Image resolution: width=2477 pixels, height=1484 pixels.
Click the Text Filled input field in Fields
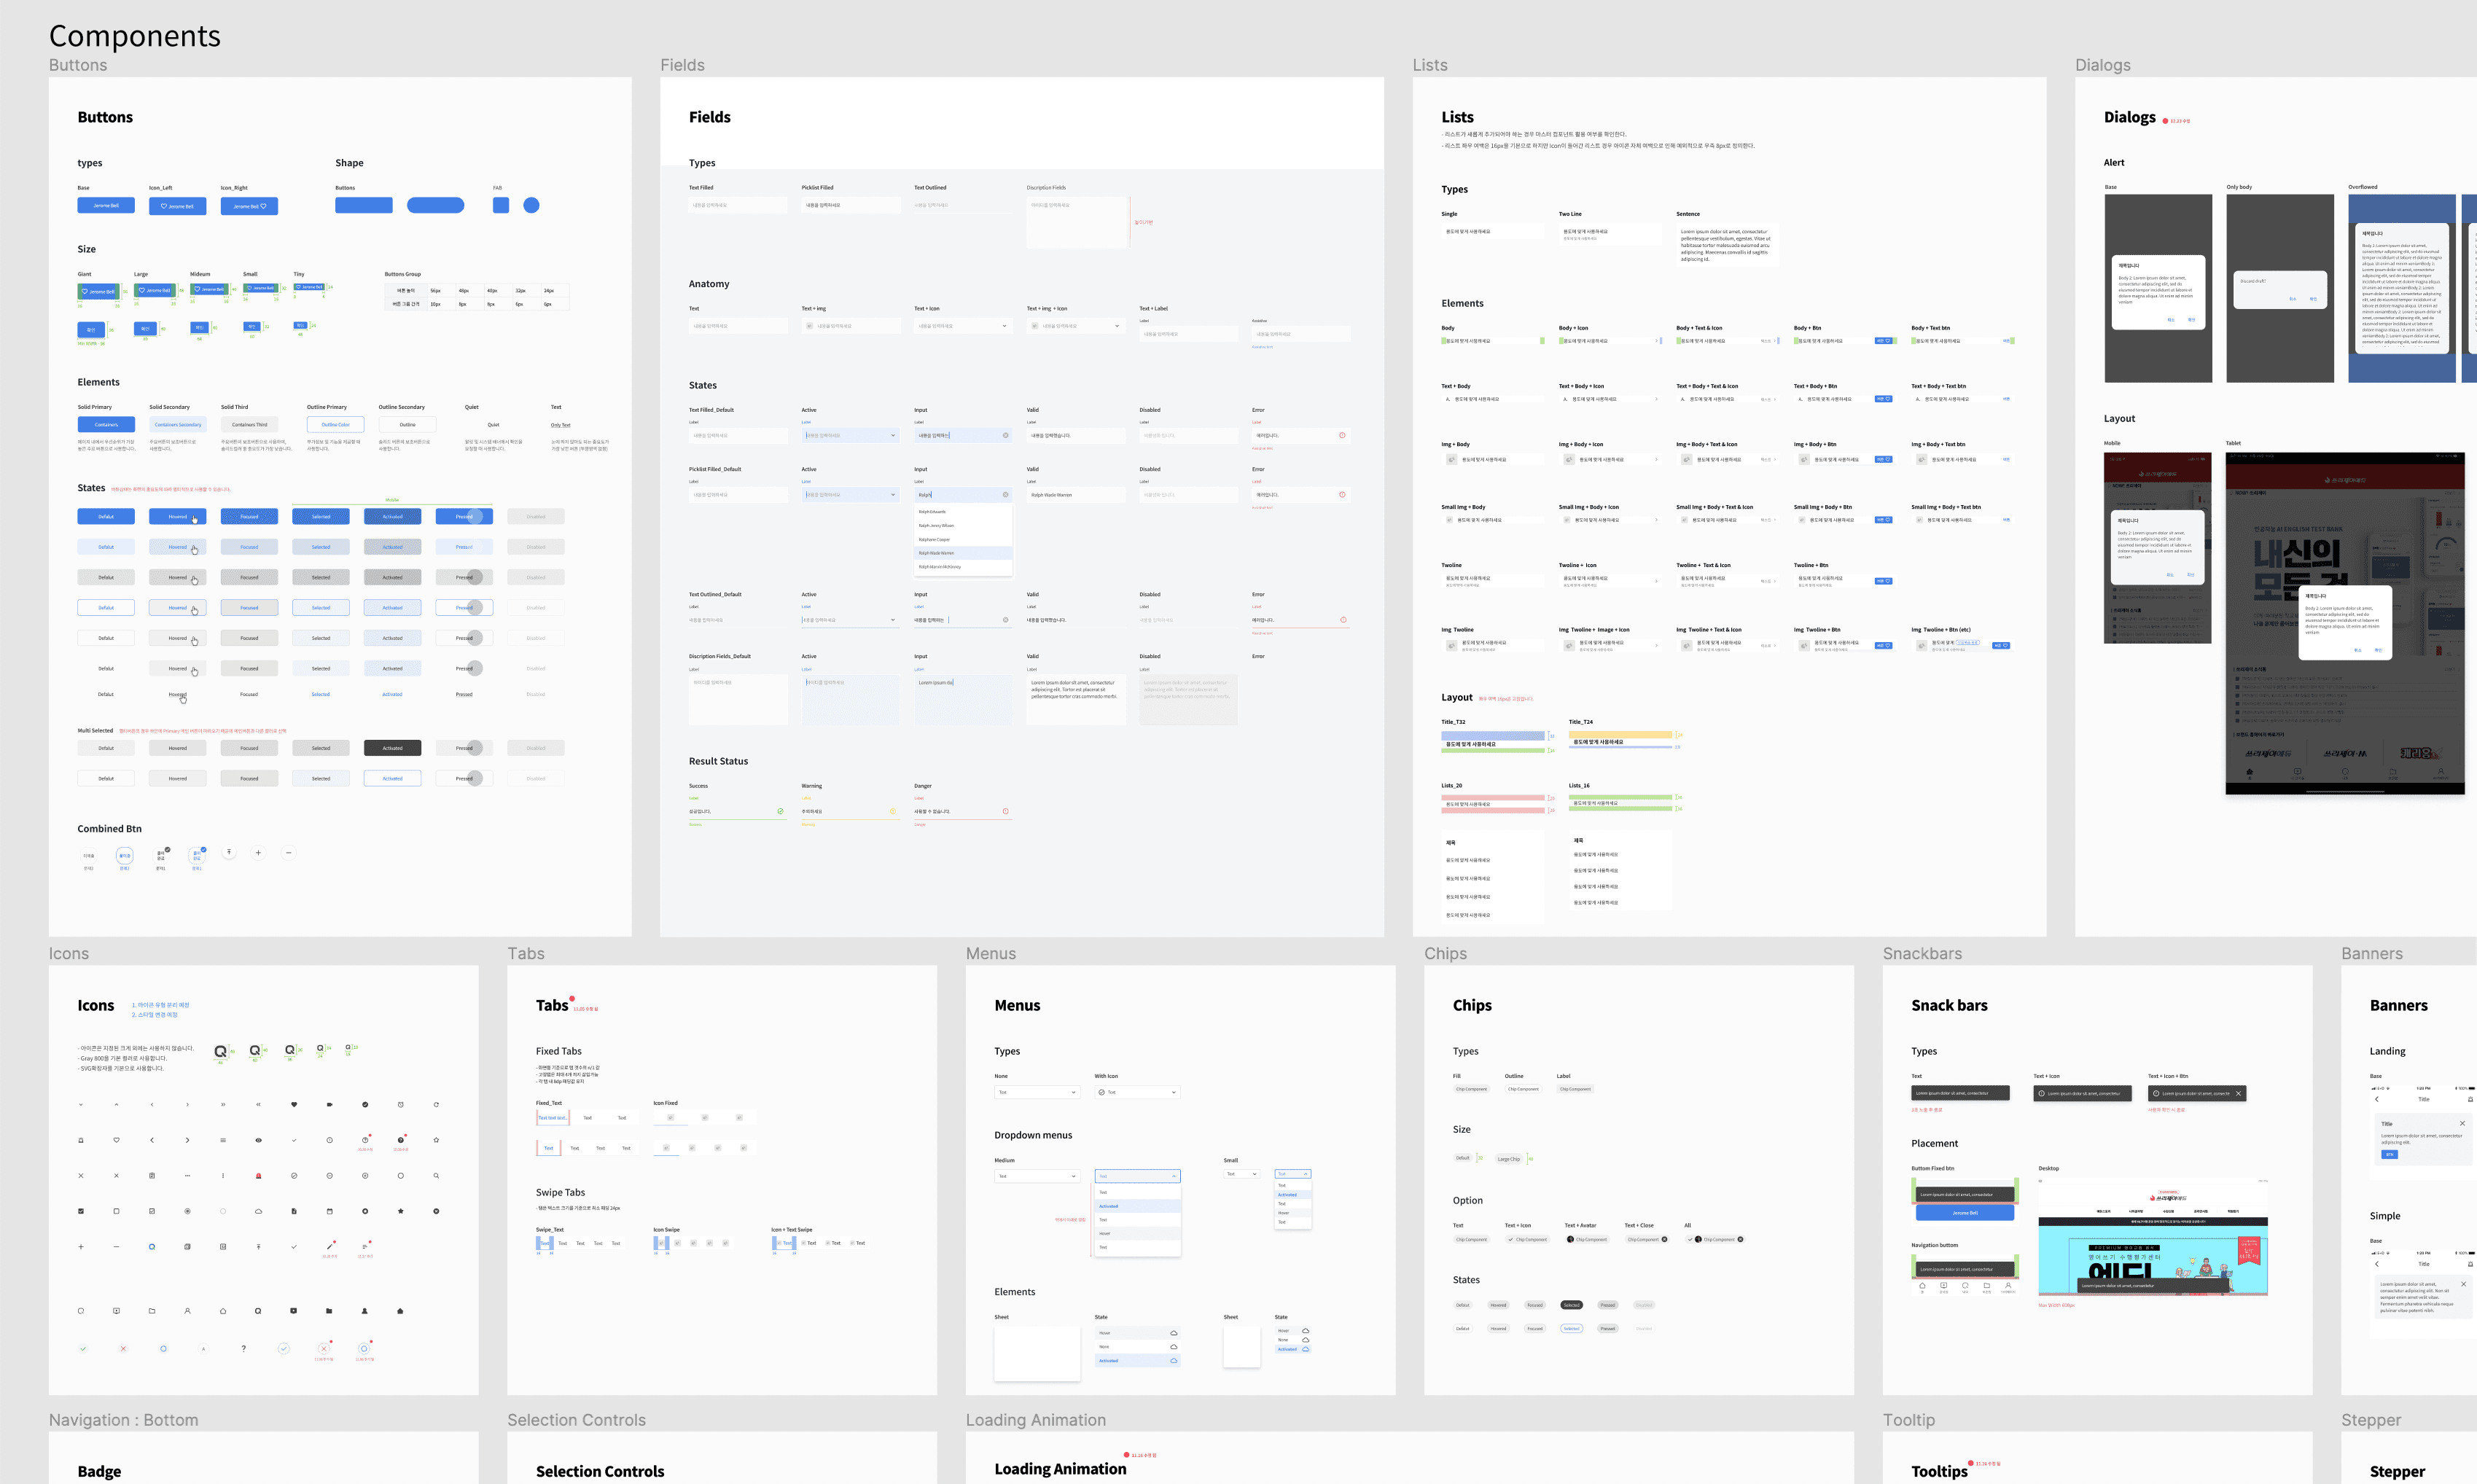pyautogui.click(x=737, y=205)
